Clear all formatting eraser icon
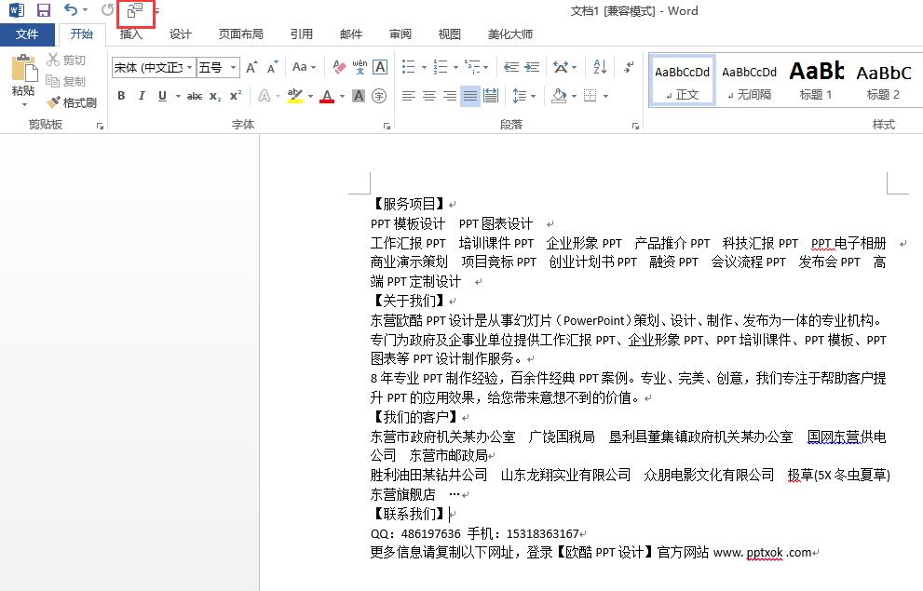The image size is (923, 591). click(x=339, y=68)
